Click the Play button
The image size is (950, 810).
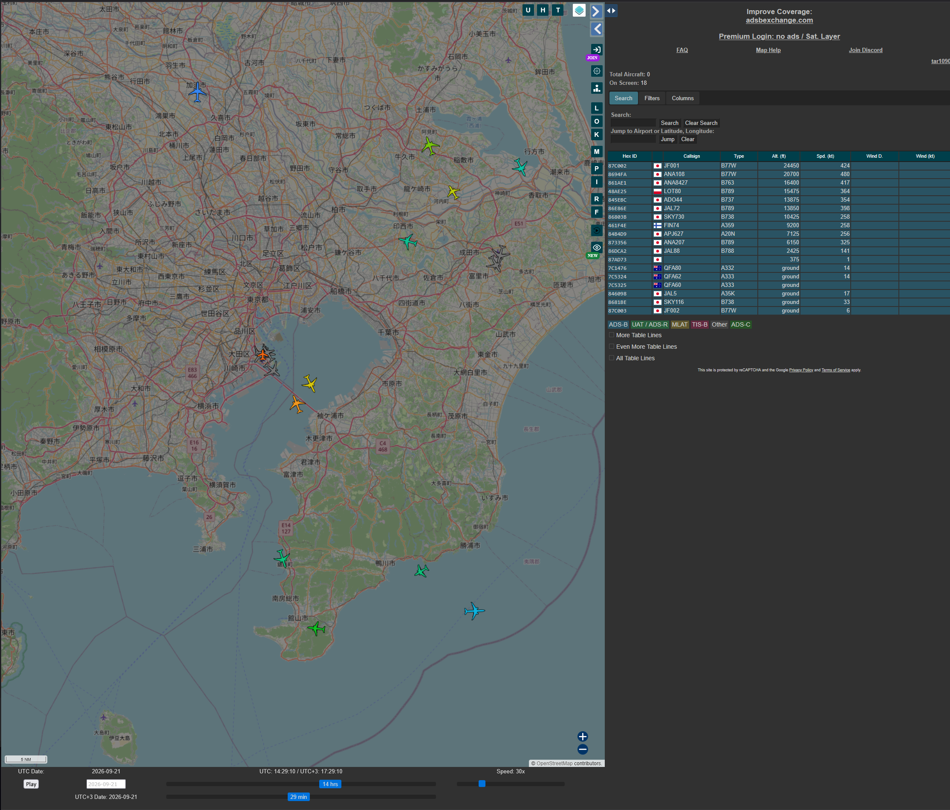tap(31, 784)
